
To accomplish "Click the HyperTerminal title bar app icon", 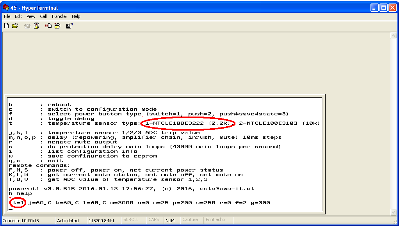I will tap(6, 8).
